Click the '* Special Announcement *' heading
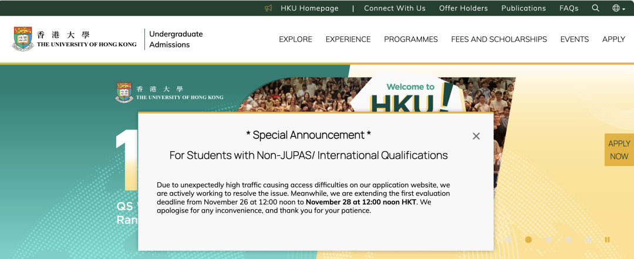This screenshot has height=259, width=634. 309,135
